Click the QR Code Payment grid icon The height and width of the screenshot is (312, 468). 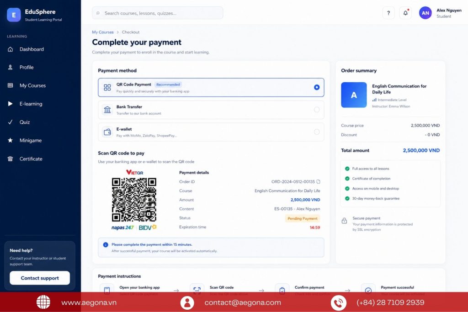(107, 87)
